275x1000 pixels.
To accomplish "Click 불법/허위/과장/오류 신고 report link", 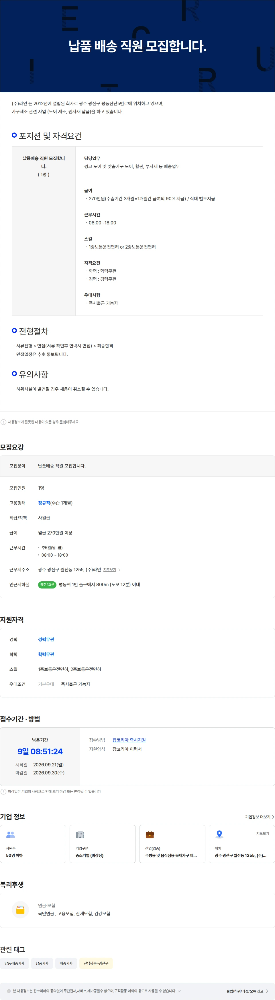I will click(x=244, y=991).
